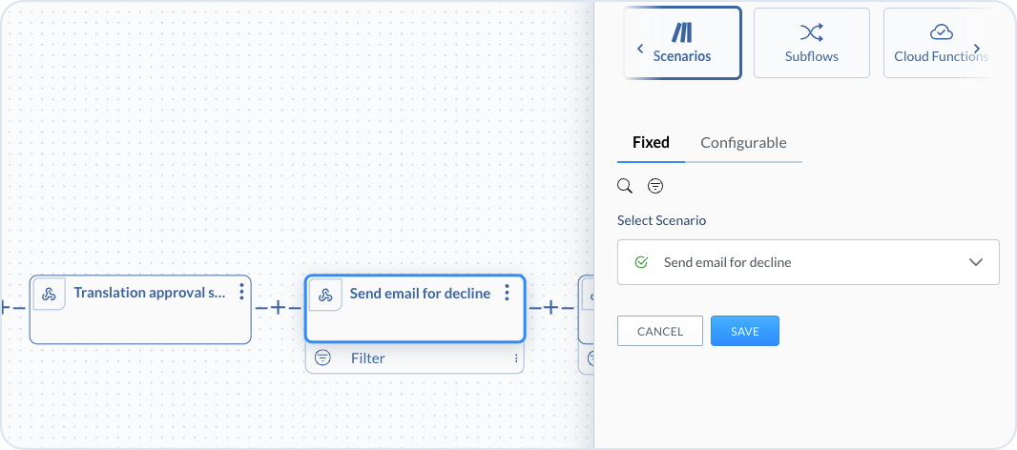Open the Filter row's small three-dot menu
The width and height of the screenshot is (1017, 450).
pyautogui.click(x=516, y=358)
